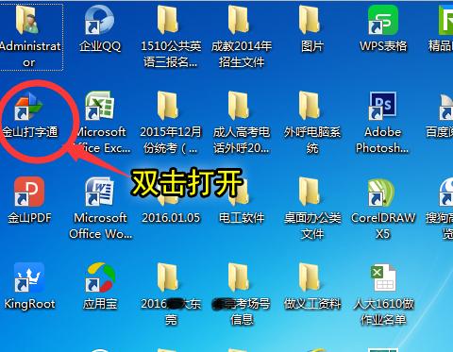Open the 做义工资料 folder
The image size is (453, 352).
(x=310, y=277)
